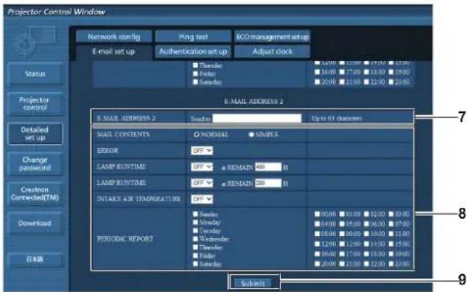Tick the 08:00 time checkbox
467x292 pixels.
click(x=318, y=234)
